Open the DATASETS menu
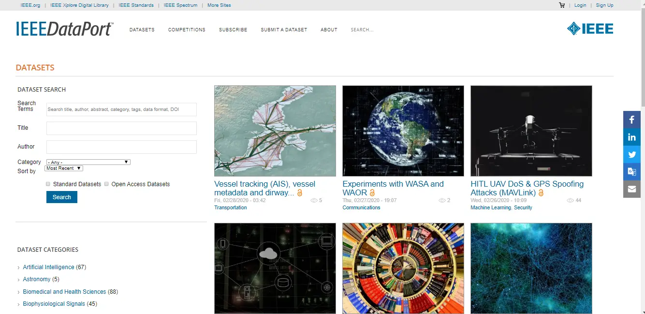 [142, 29]
